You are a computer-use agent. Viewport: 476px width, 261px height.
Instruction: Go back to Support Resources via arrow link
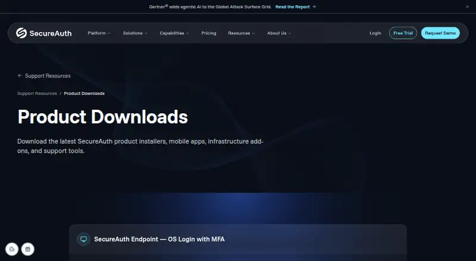click(44, 76)
